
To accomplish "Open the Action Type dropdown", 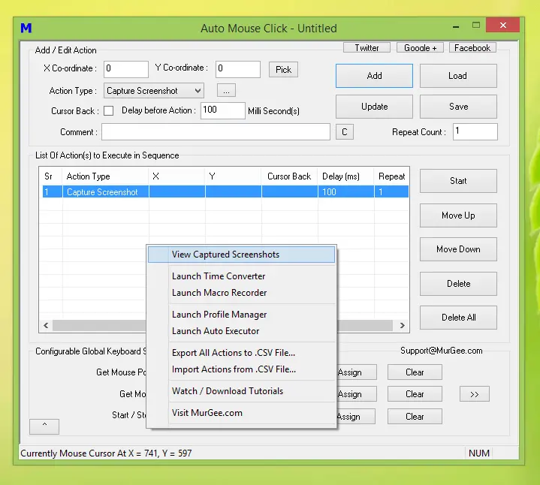I will (x=153, y=91).
